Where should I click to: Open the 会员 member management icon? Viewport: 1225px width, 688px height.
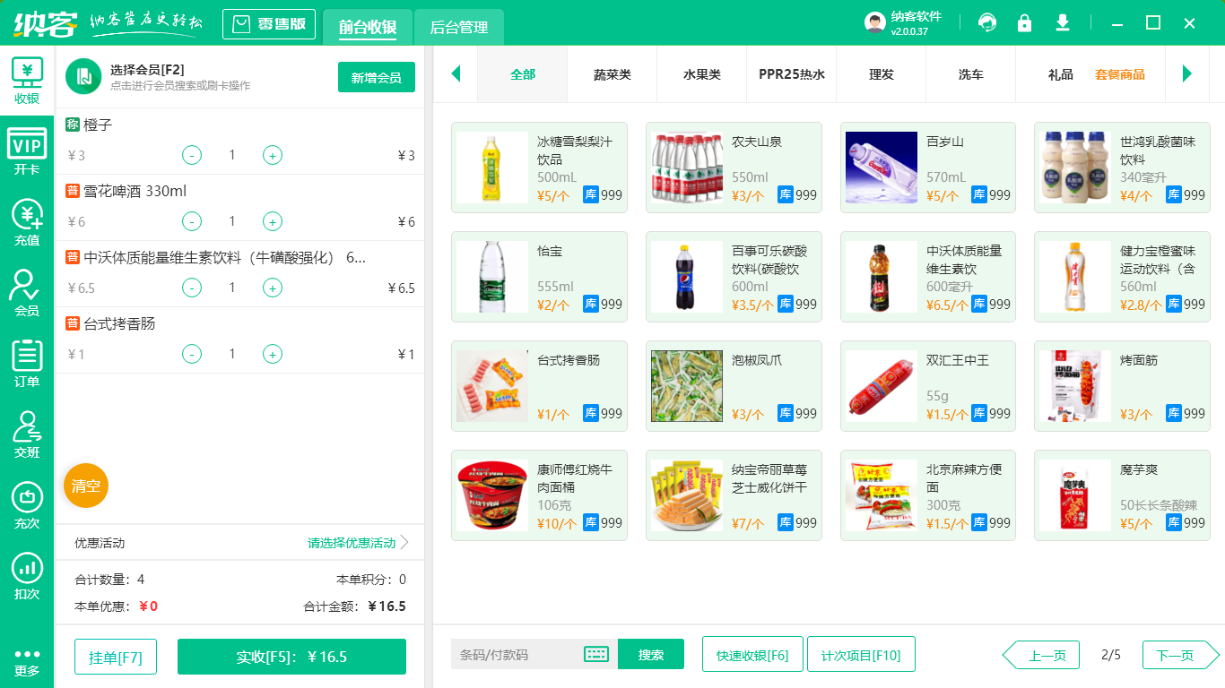[27, 291]
